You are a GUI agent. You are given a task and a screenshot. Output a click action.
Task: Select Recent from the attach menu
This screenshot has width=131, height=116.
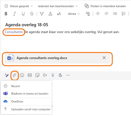pyautogui.click(x=26, y=86)
